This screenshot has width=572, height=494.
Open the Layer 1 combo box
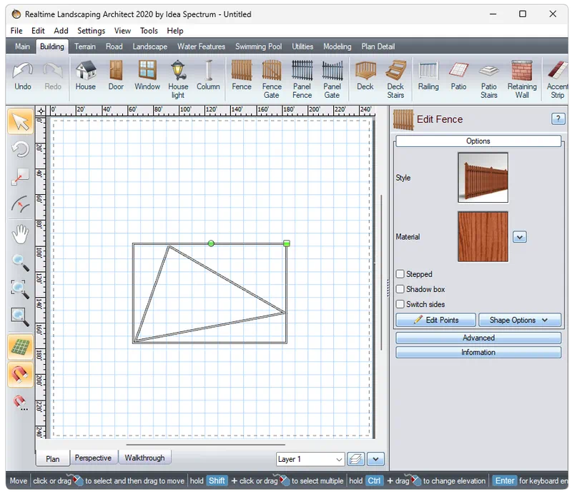click(x=310, y=459)
